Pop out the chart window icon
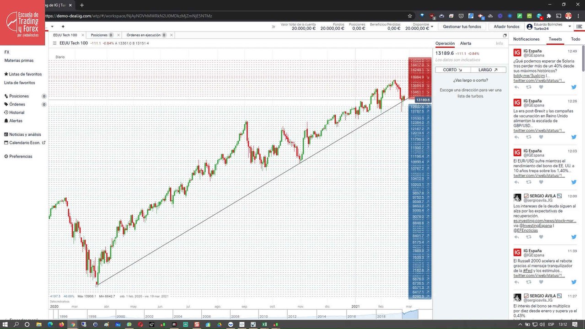Image resolution: width=585 pixels, height=329 pixels. point(505,35)
